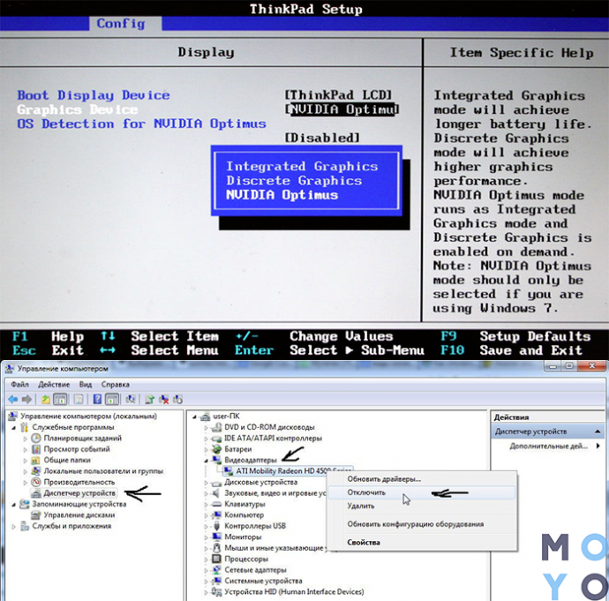This screenshot has height=601, width=609.
Task: Click the Batteries (Батареи) device icon
Action: (x=217, y=449)
